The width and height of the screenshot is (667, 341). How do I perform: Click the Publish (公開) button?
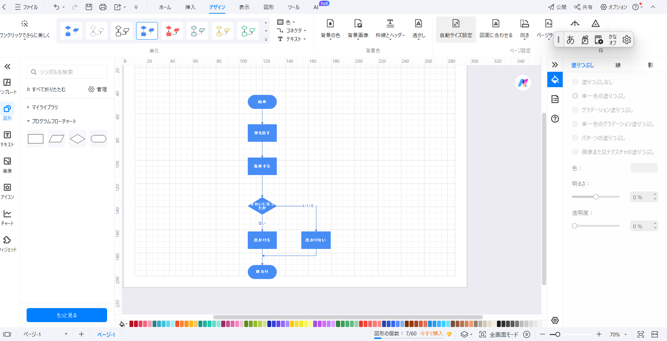557,7
